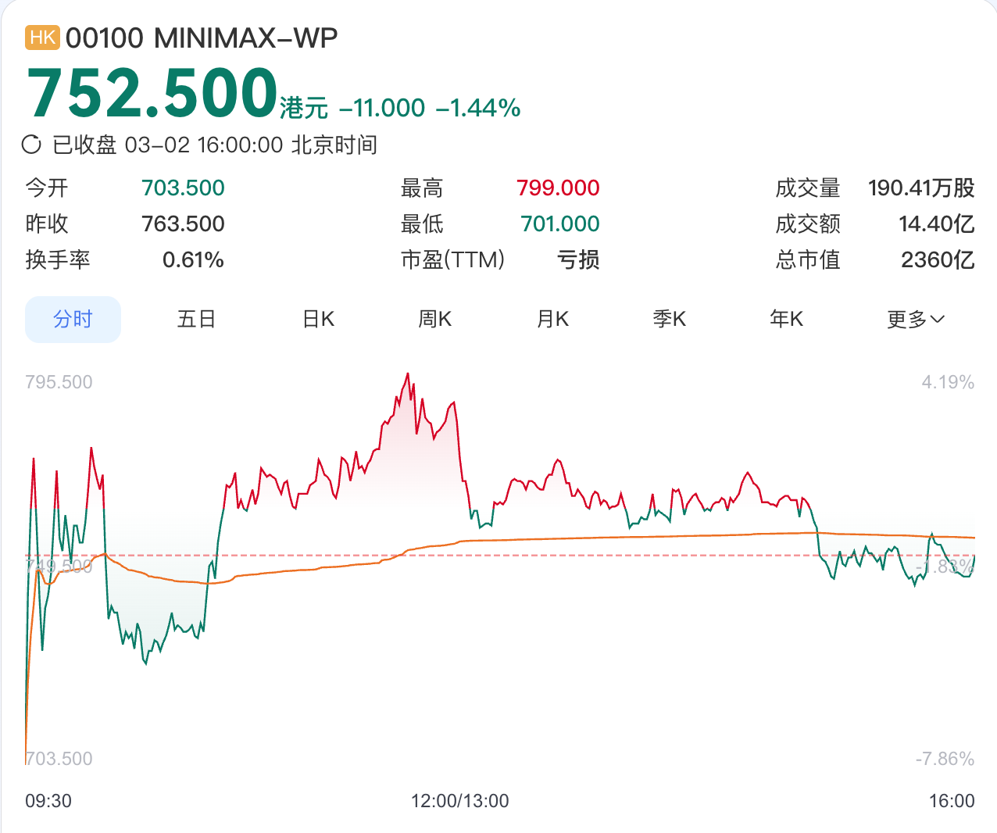
Task: Click the 703.500 bottom y-axis label
Action: click(x=59, y=759)
